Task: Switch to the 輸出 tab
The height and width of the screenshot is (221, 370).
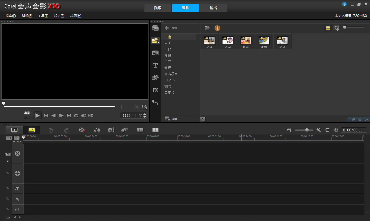Action: pyautogui.click(x=213, y=8)
